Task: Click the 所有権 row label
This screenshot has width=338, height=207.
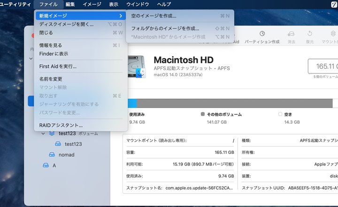Action: [248, 152]
